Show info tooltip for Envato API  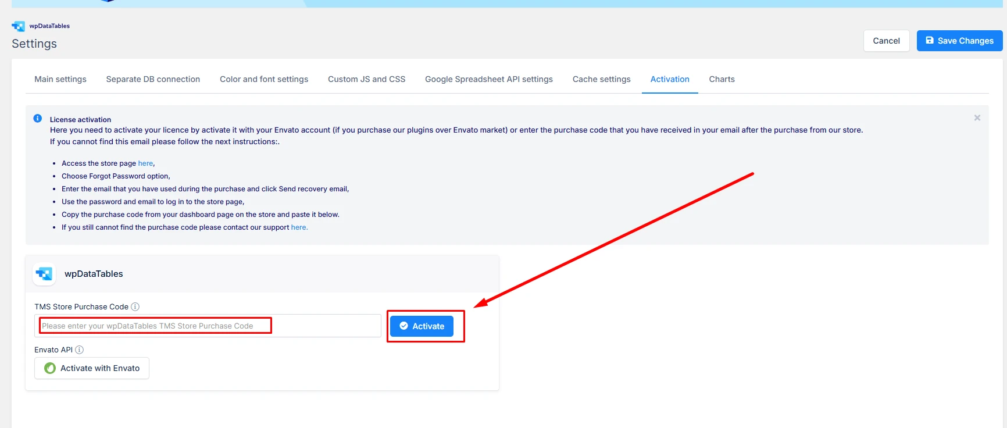pyautogui.click(x=80, y=349)
